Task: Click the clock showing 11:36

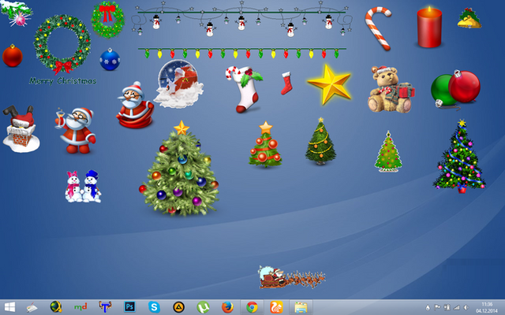Action: (x=487, y=304)
